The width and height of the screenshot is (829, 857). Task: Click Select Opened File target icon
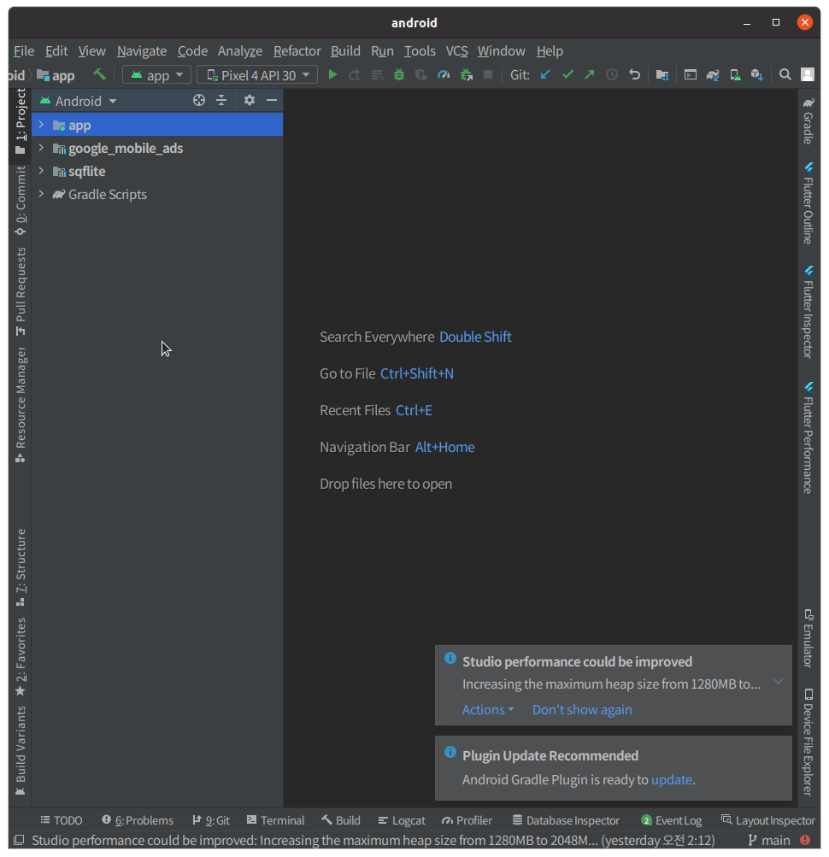[x=199, y=100]
